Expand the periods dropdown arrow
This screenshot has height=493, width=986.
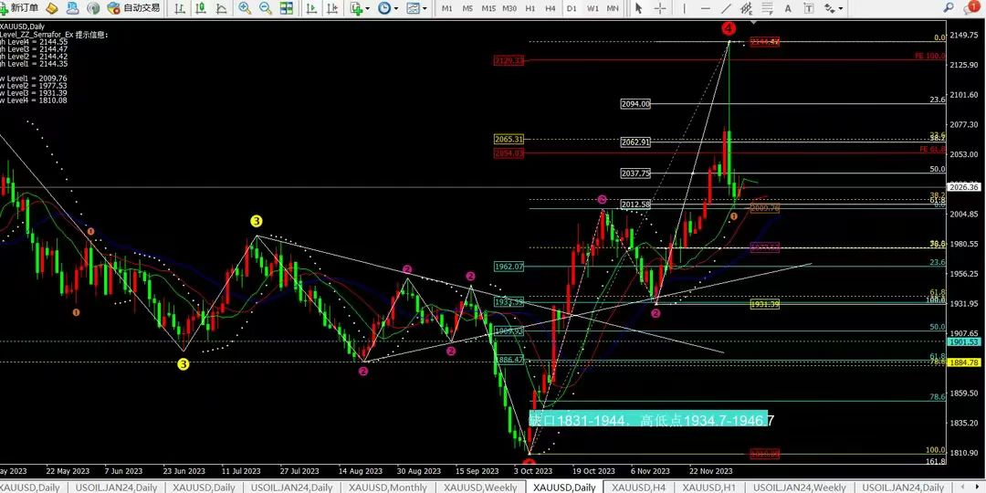point(395,8)
